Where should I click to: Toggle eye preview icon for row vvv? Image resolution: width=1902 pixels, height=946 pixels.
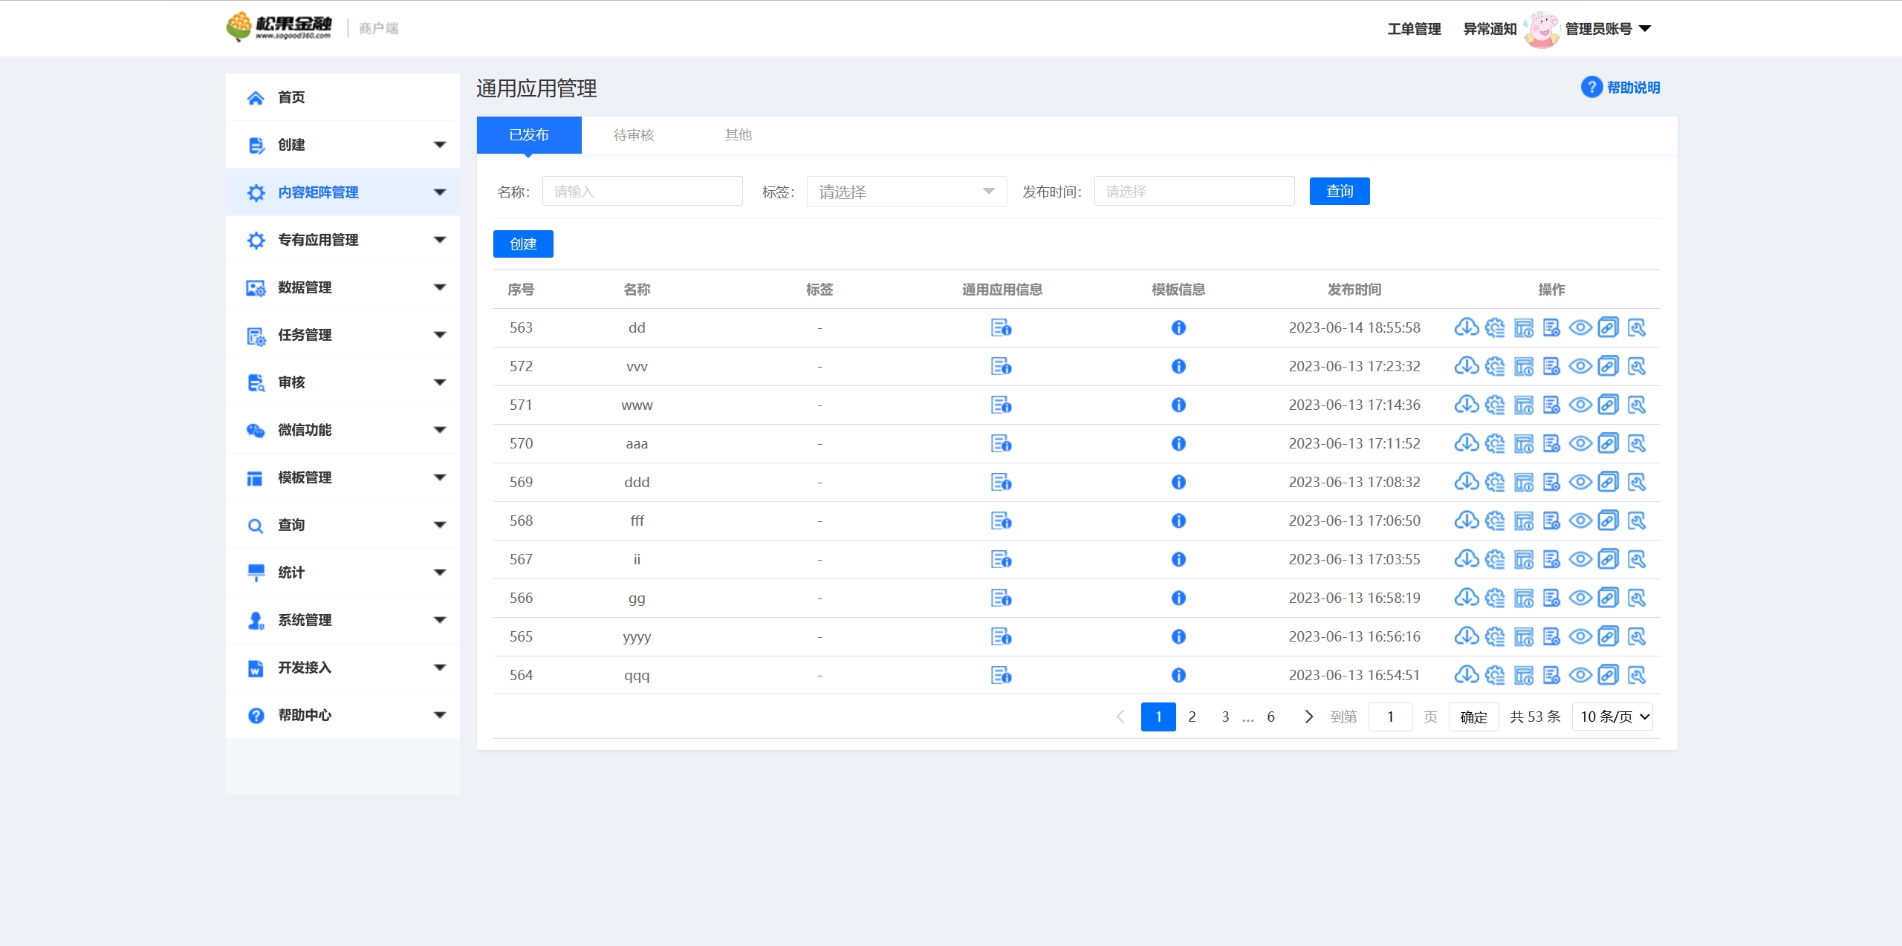tap(1580, 366)
